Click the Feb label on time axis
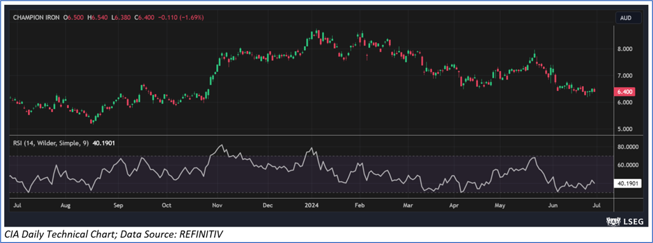Image resolution: width=653 pixels, height=243 pixels. point(360,205)
